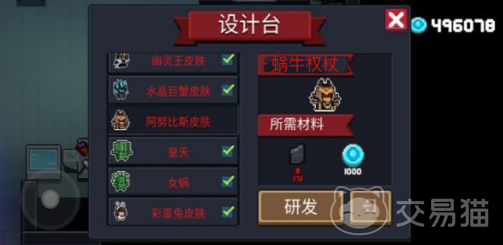Click the 研发 research button

tap(301, 207)
